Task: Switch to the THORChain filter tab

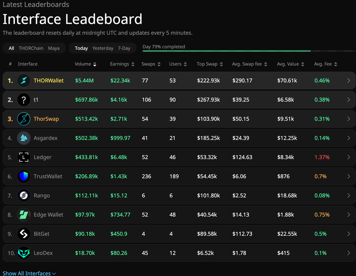Action: coord(31,48)
